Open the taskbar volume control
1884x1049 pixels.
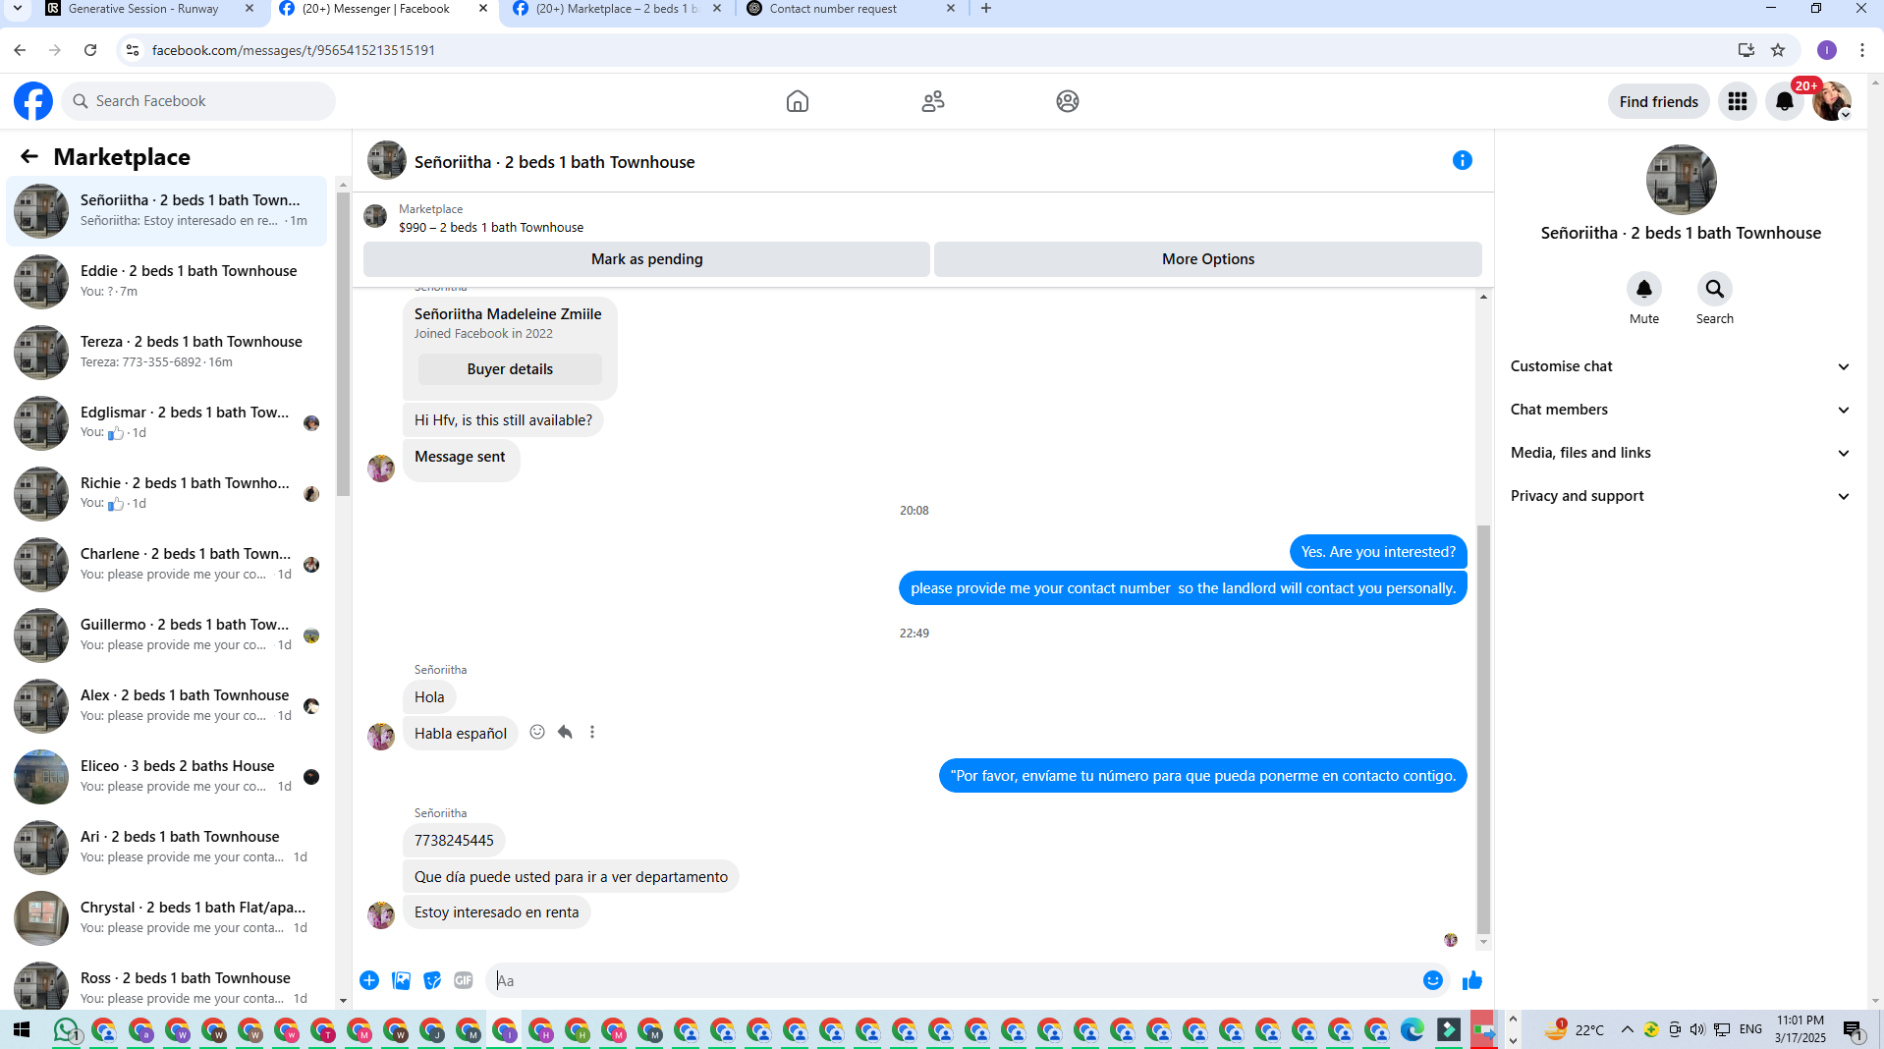coord(1697,1029)
